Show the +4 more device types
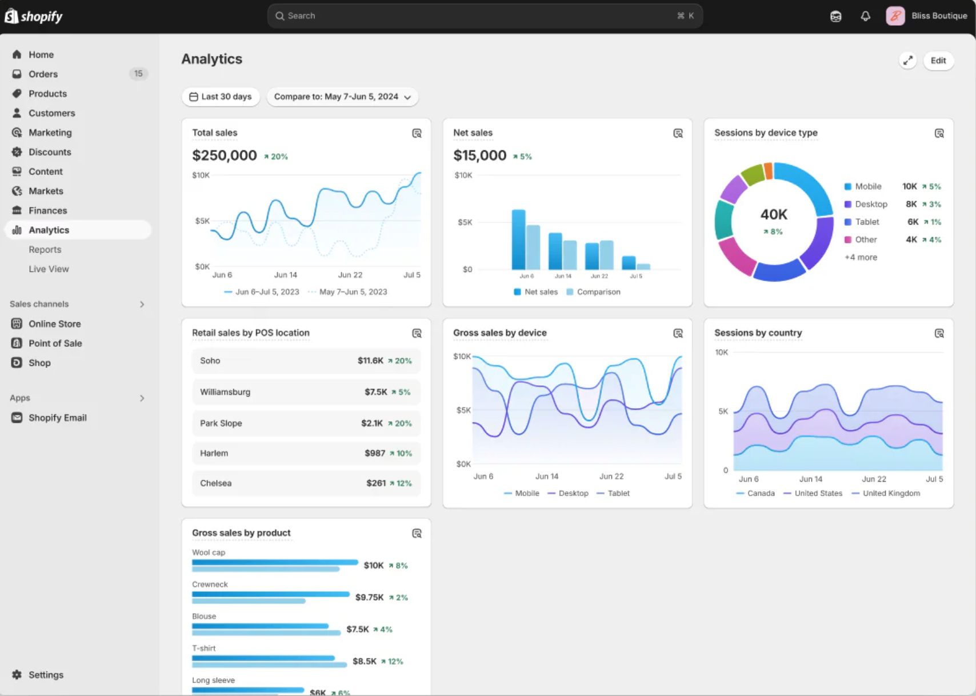The height and width of the screenshot is (696, 976). tap(861, 257)
